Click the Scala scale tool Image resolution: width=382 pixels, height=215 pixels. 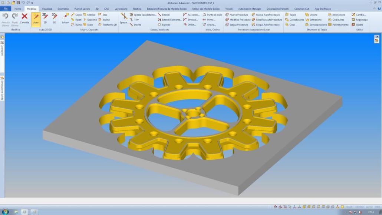click(x=88, y=24)
